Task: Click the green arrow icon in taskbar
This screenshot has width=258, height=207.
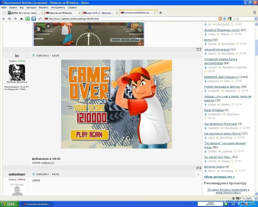Action: tap(226, 204)
